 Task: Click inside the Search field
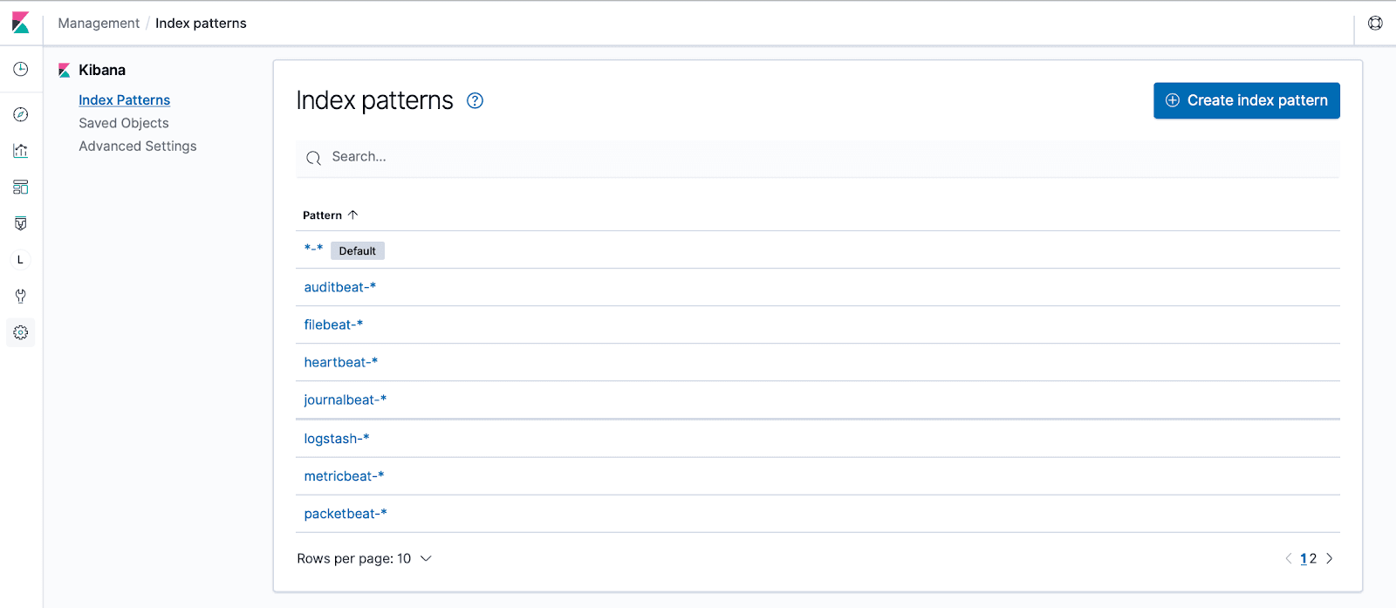click(611, 157)
